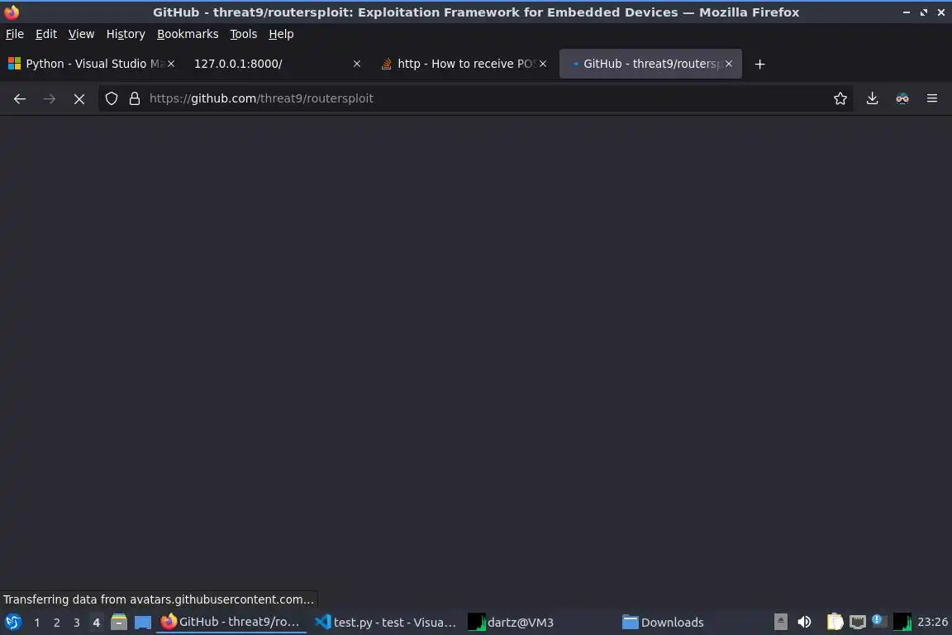This screenshot has width=952, height=635.
Task: Open the Firefox downloads panel
Action: tap(872, 98)
